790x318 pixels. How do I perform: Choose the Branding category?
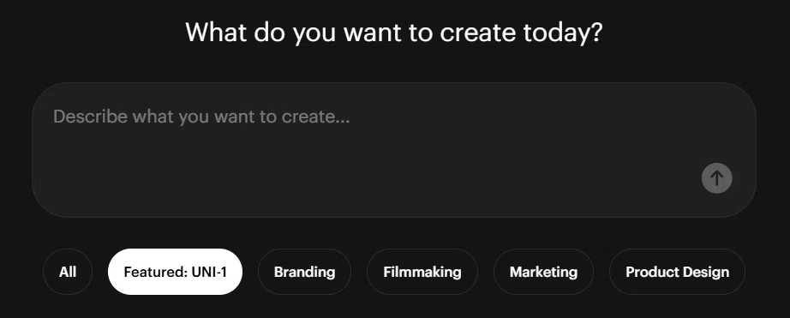(304, 272)
